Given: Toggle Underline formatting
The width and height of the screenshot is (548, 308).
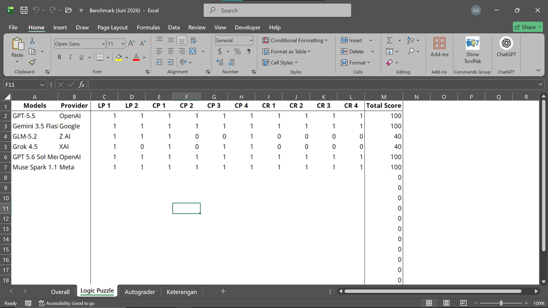Looking at the screenshot, I should pos(81,57).
